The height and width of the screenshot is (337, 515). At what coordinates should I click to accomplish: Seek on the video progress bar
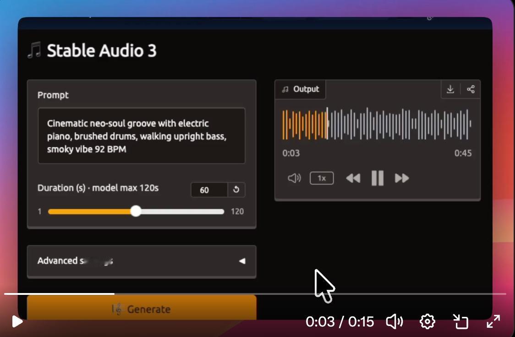click(255, 294)
